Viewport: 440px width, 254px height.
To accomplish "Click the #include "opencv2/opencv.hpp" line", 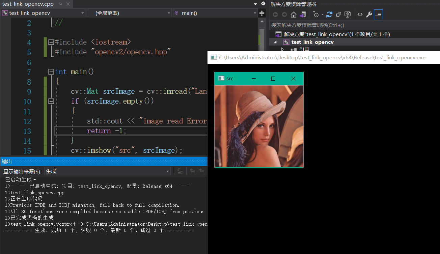I will (113, 52).
